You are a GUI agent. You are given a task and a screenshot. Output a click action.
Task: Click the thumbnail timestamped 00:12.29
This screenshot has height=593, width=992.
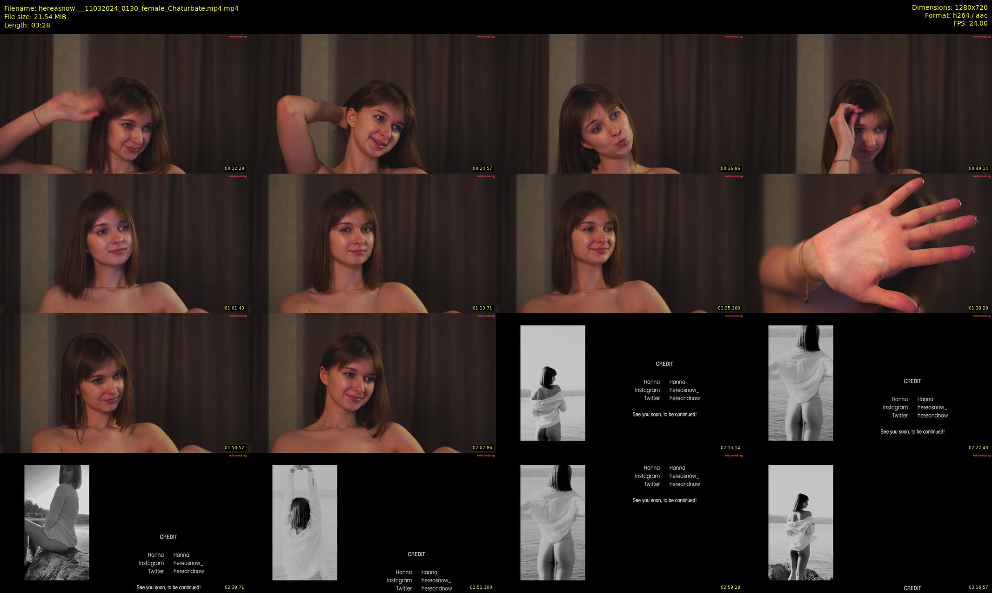124,103
